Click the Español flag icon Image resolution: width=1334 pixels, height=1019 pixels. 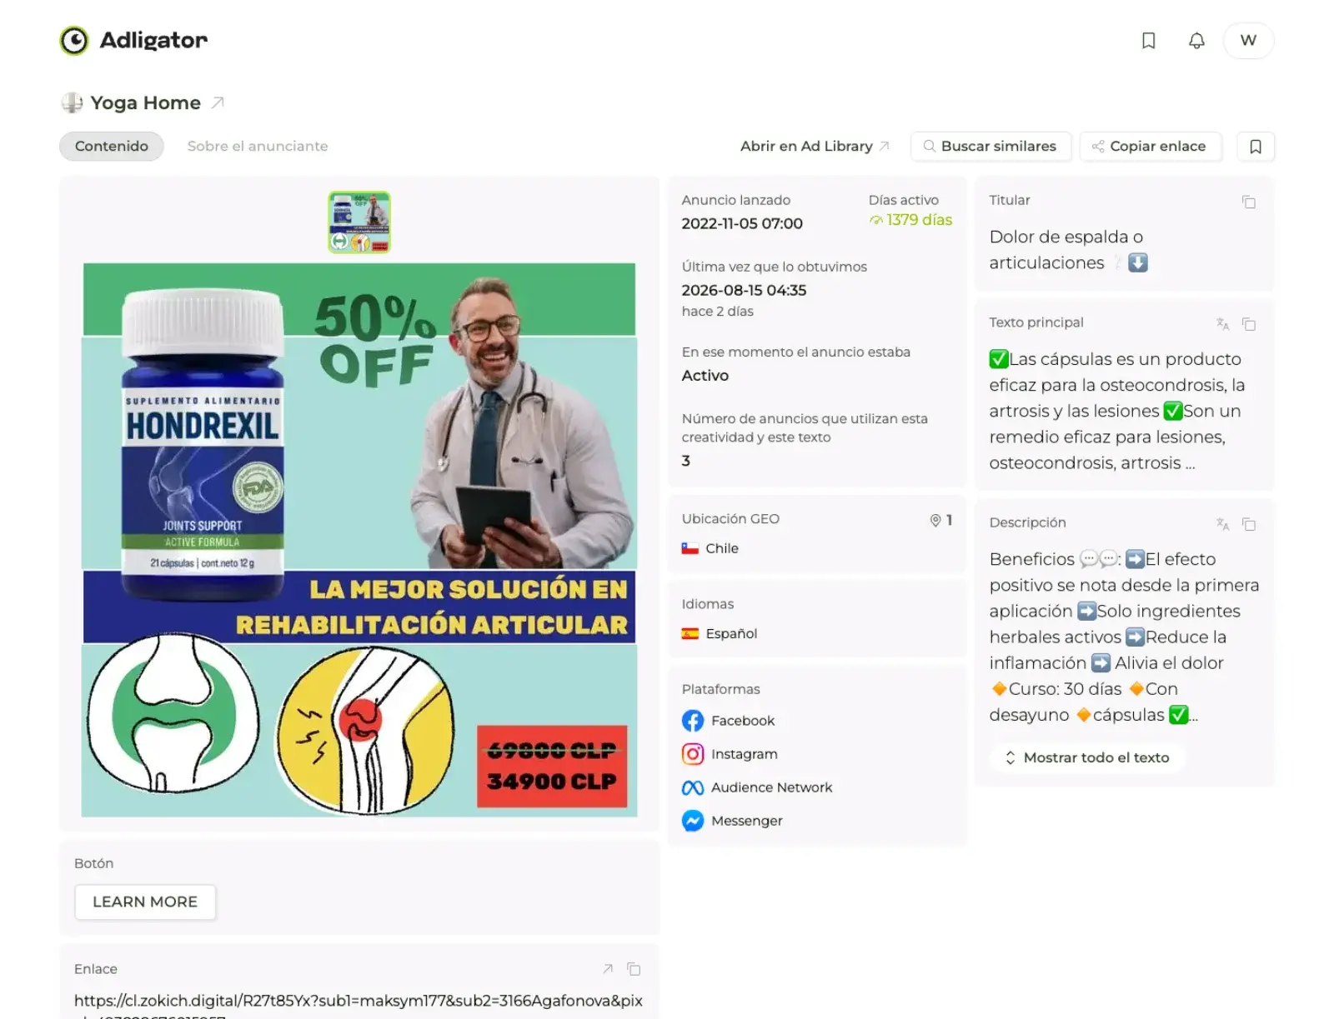[690, 633]
